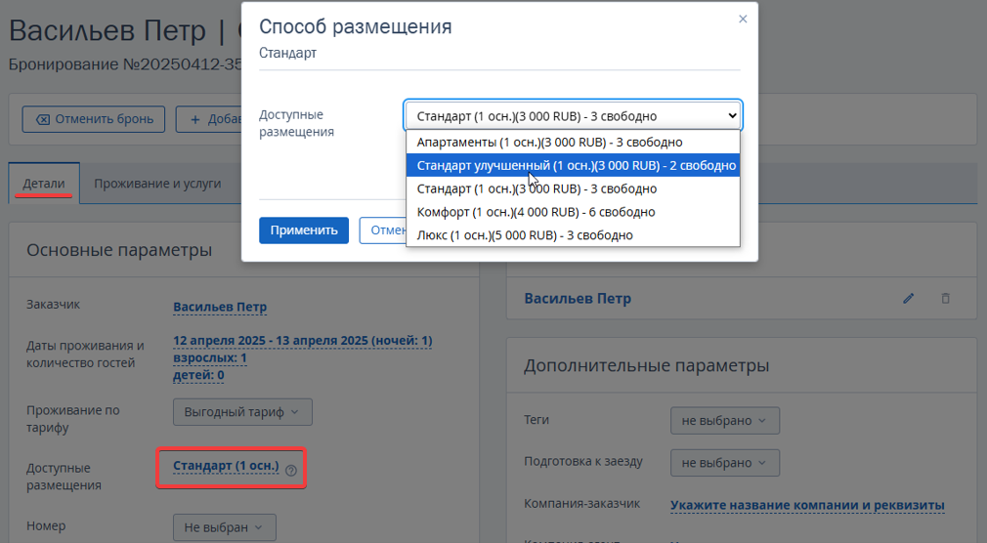Click the Применить button
This screenshot has height=543, width=987.
(303, 230)
